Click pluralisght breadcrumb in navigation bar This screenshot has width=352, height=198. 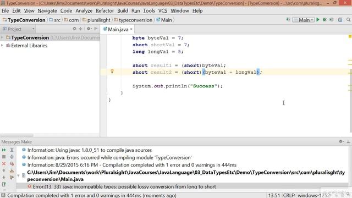tap(96, 20)
